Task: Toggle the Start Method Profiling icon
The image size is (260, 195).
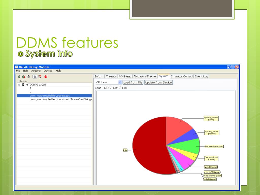Action: click(x=39, y=77)
